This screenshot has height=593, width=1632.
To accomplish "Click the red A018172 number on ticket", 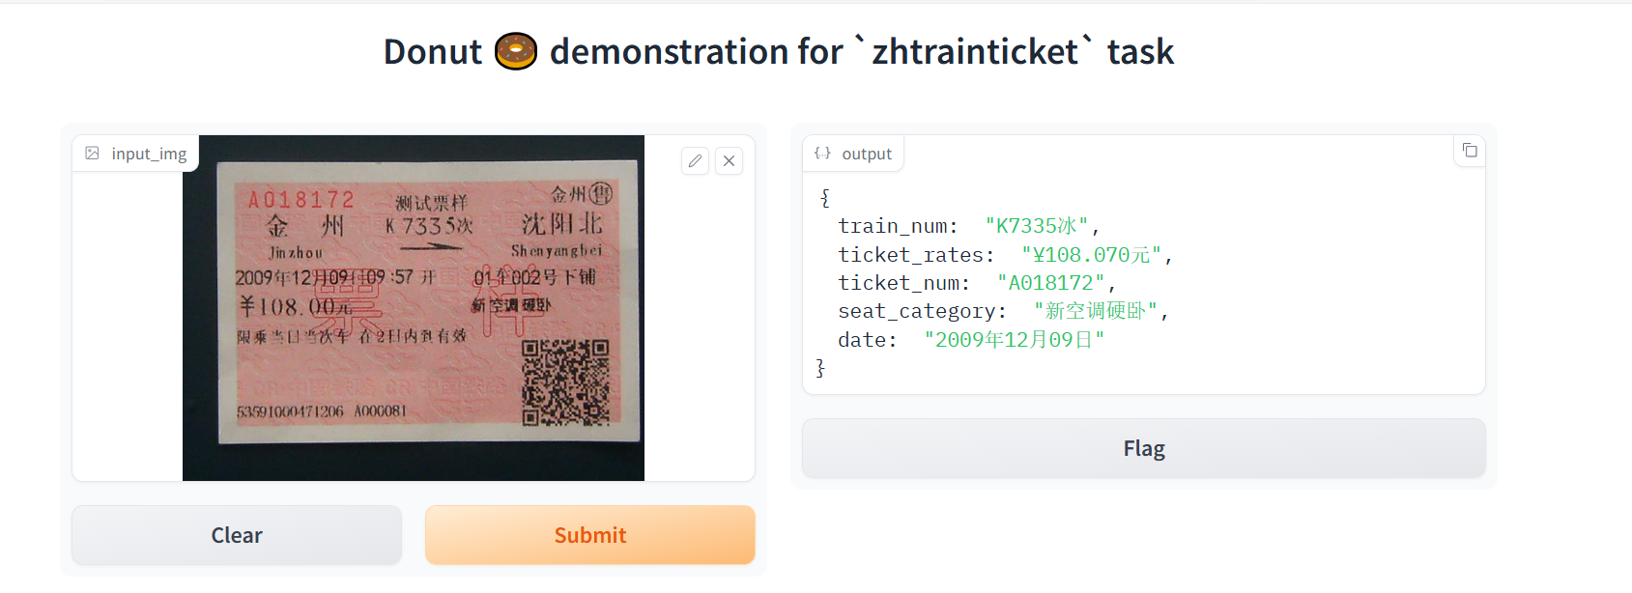I will (x=301, y=200).
